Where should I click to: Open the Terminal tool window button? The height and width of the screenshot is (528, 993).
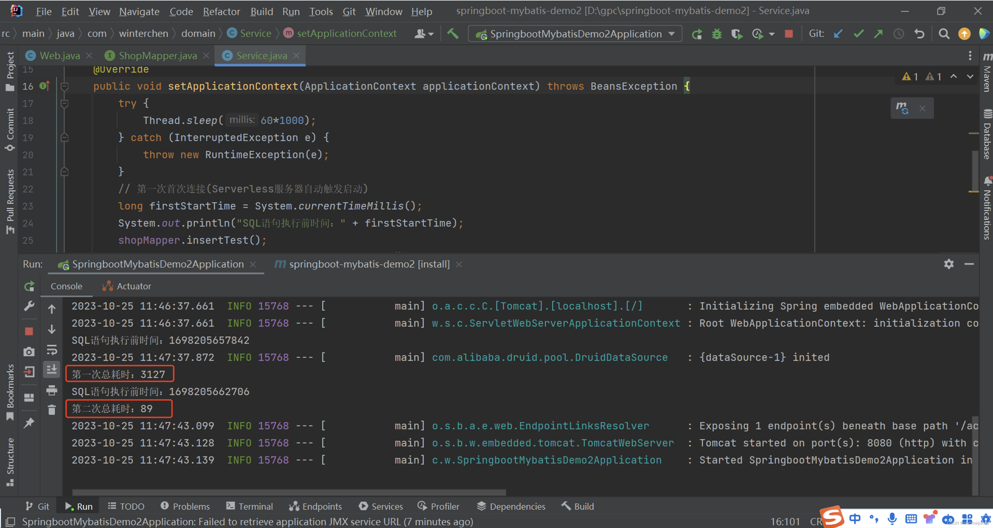point(249,506)
